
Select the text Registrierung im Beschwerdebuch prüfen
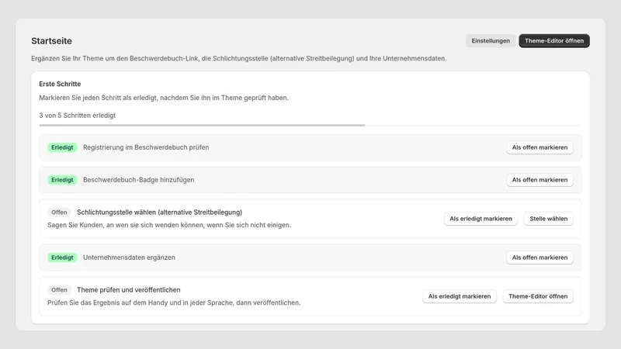click(x=146, y=147)
